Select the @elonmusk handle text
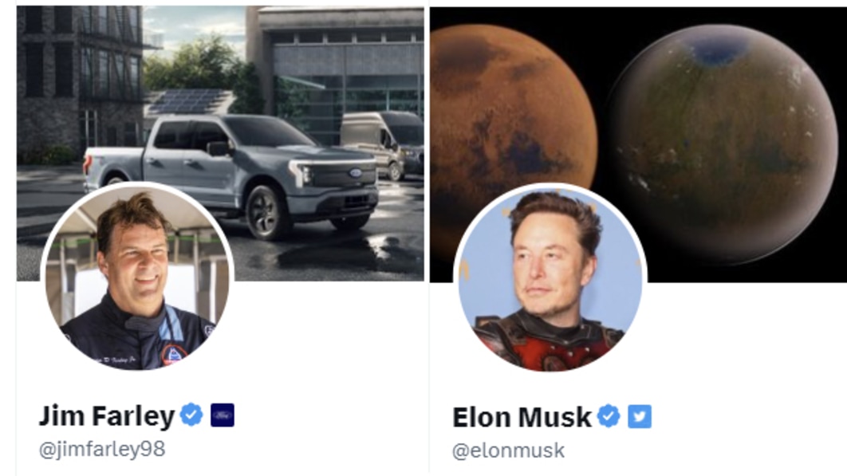The width and height of the screenshot is (847, 476). [508, 450]
